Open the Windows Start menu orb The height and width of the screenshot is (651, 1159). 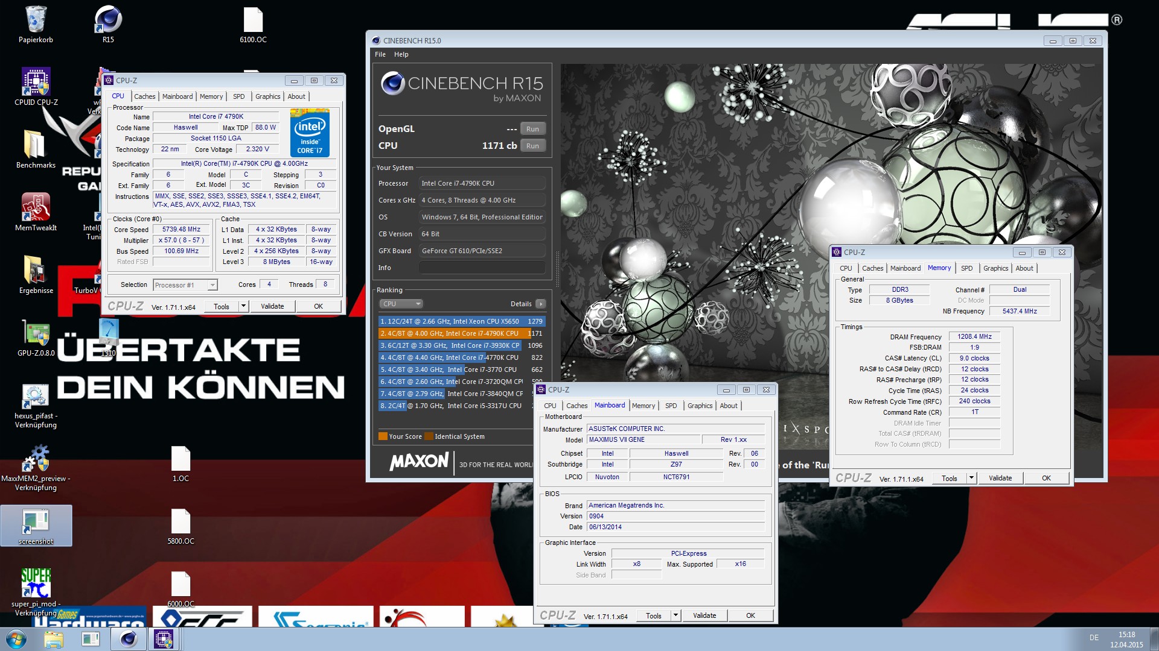point(16,639)
